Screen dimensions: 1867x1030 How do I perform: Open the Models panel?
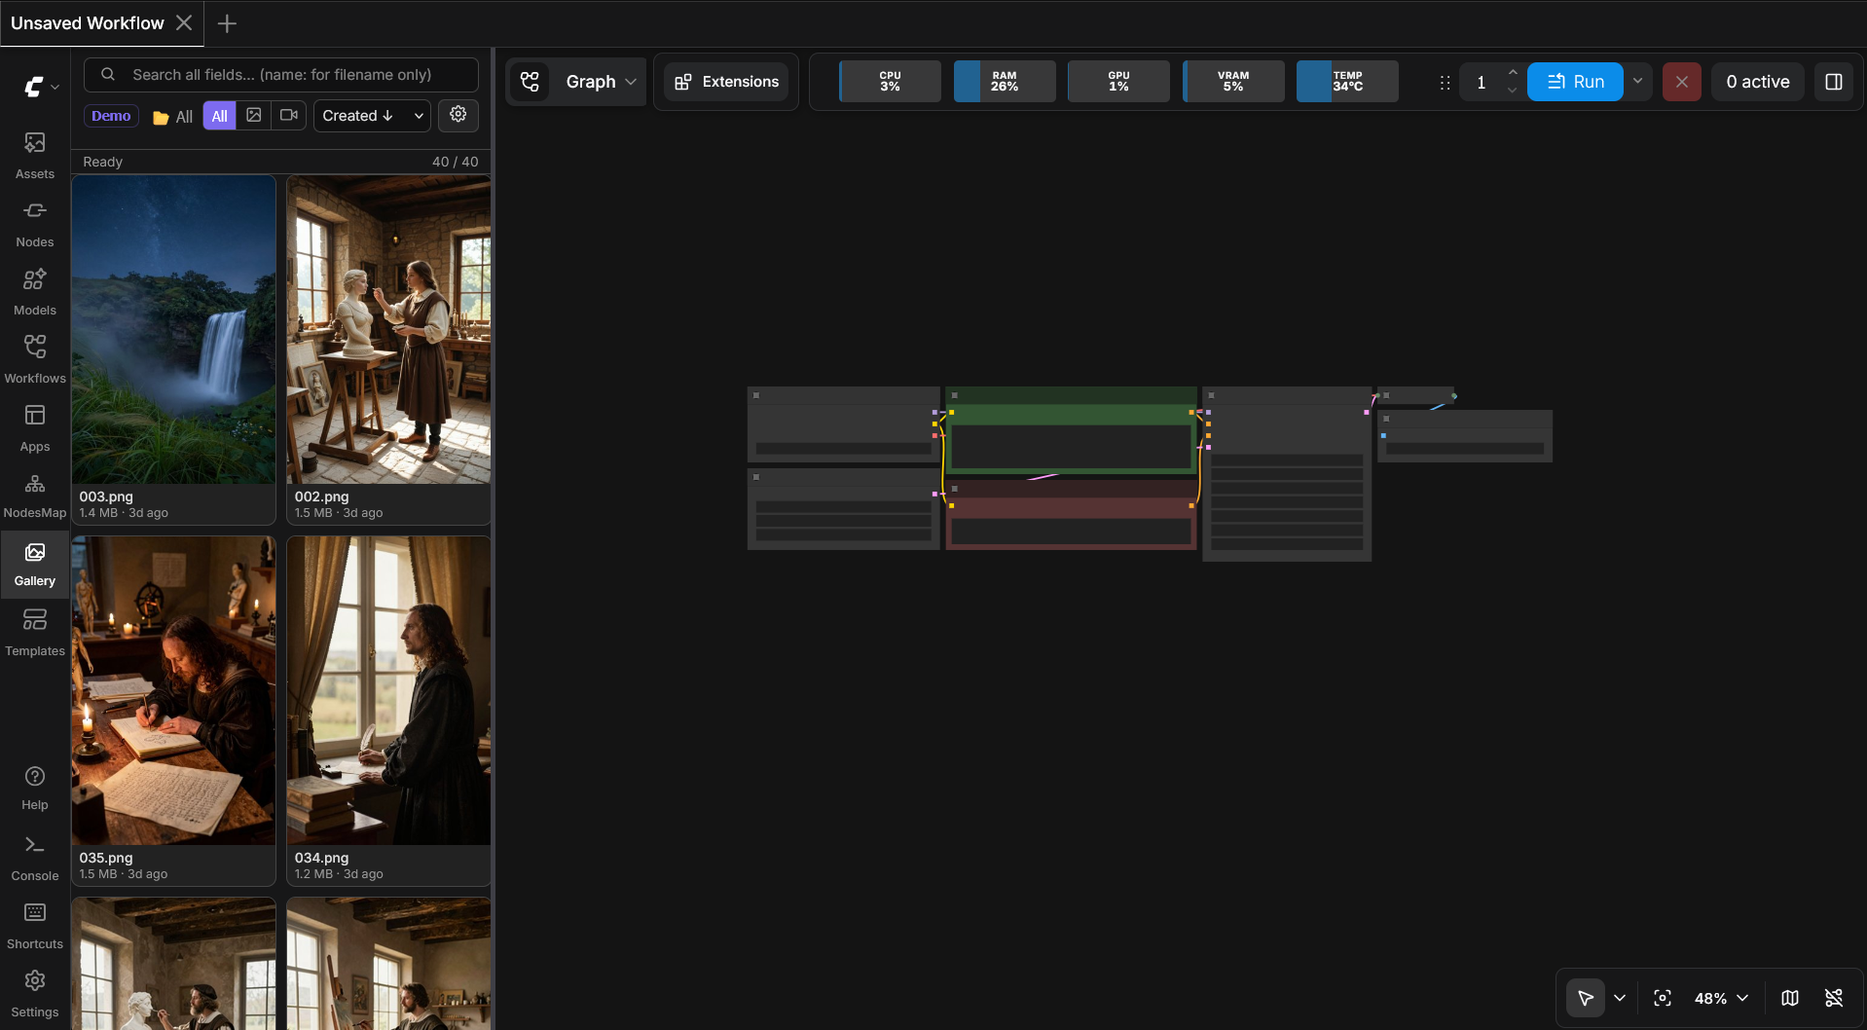pos(35,292)
